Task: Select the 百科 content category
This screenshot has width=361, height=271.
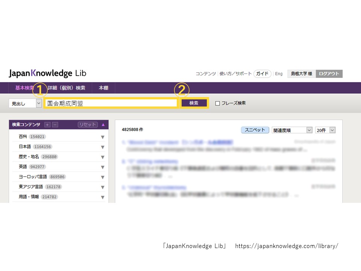Action: (23, 137)
